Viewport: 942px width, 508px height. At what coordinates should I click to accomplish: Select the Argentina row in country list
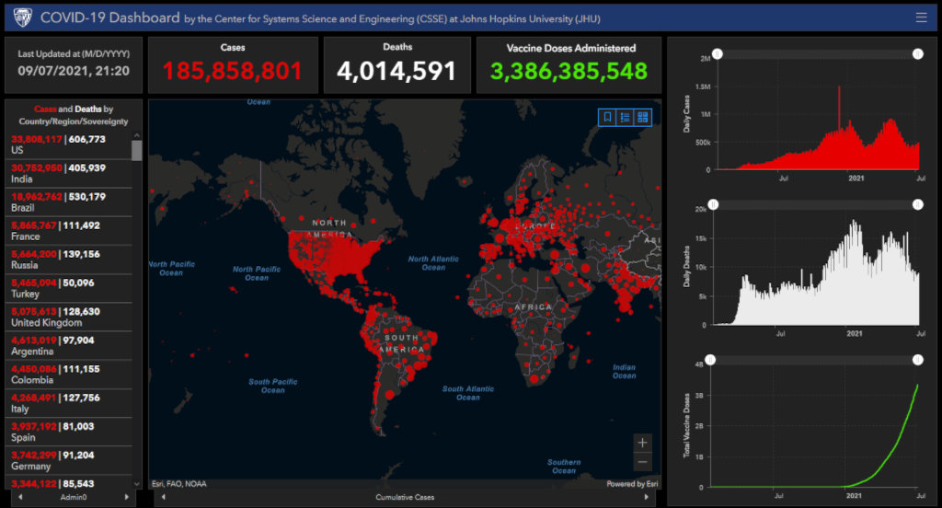click(x=68, y=346)
